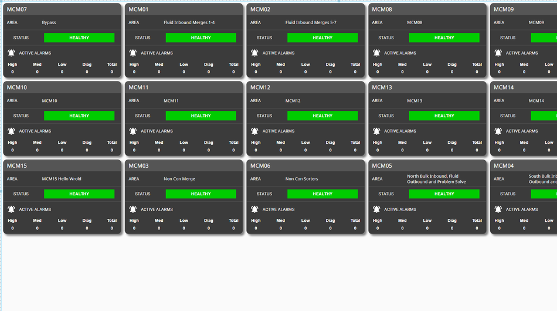The width and height of the screenshot is (557, 311).
Task: Open the alarm bell in MCM08 card
Action: pos(376,53)
